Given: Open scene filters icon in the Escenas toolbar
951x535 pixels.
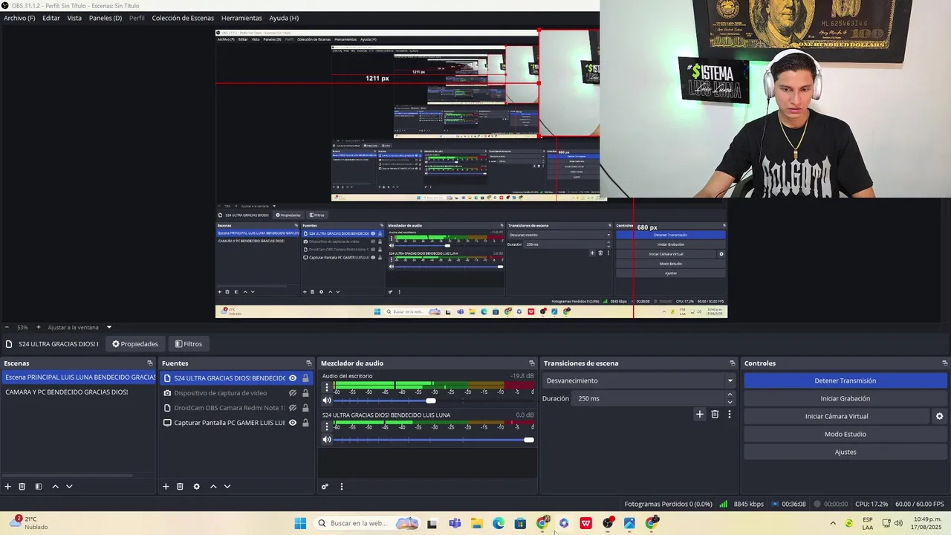Looking at the screenshot, I should (39, 487).
